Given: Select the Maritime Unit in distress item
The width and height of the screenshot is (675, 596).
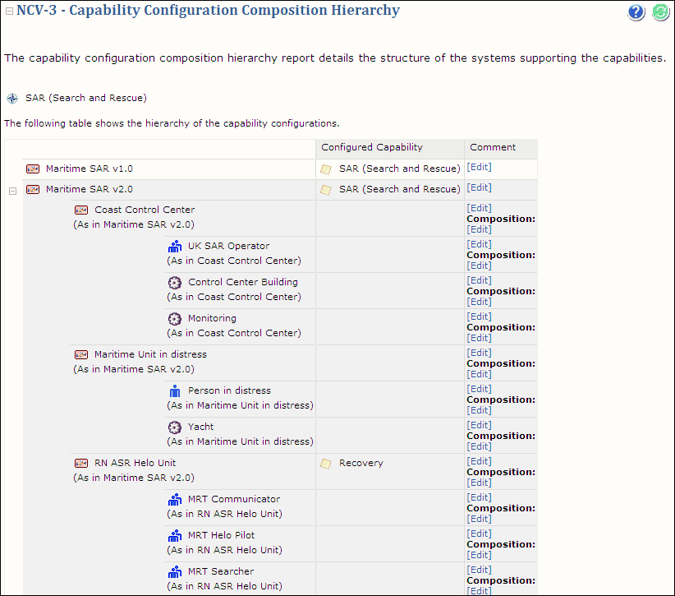Looking at the screenshot, I should pos(150,354).
